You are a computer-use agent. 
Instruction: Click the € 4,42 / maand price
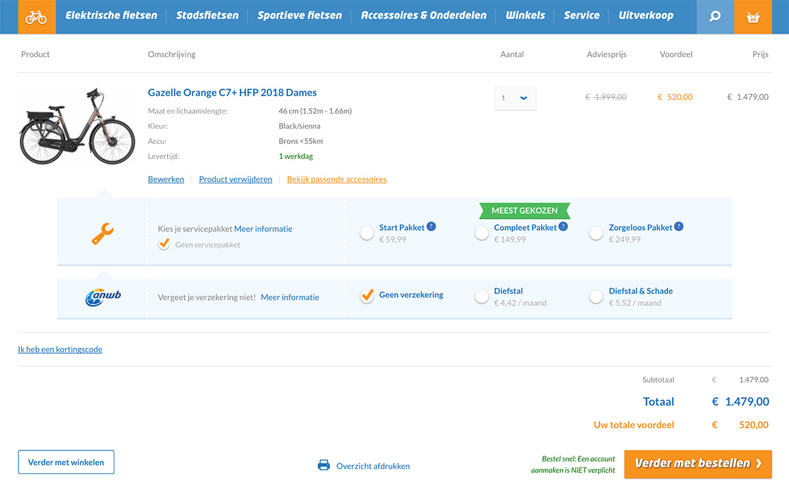tap(520, 303)
